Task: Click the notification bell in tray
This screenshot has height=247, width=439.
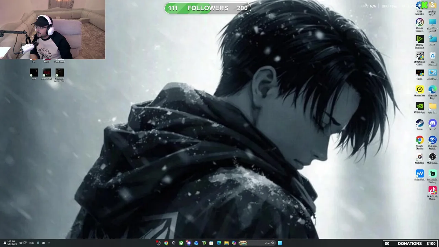Action: (x=5, y=243)
